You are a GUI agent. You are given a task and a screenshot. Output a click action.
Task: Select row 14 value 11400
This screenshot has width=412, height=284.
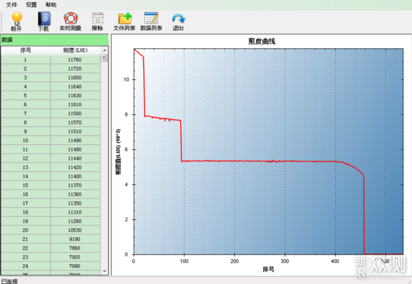pyautogui.click(x=75, y=176)
